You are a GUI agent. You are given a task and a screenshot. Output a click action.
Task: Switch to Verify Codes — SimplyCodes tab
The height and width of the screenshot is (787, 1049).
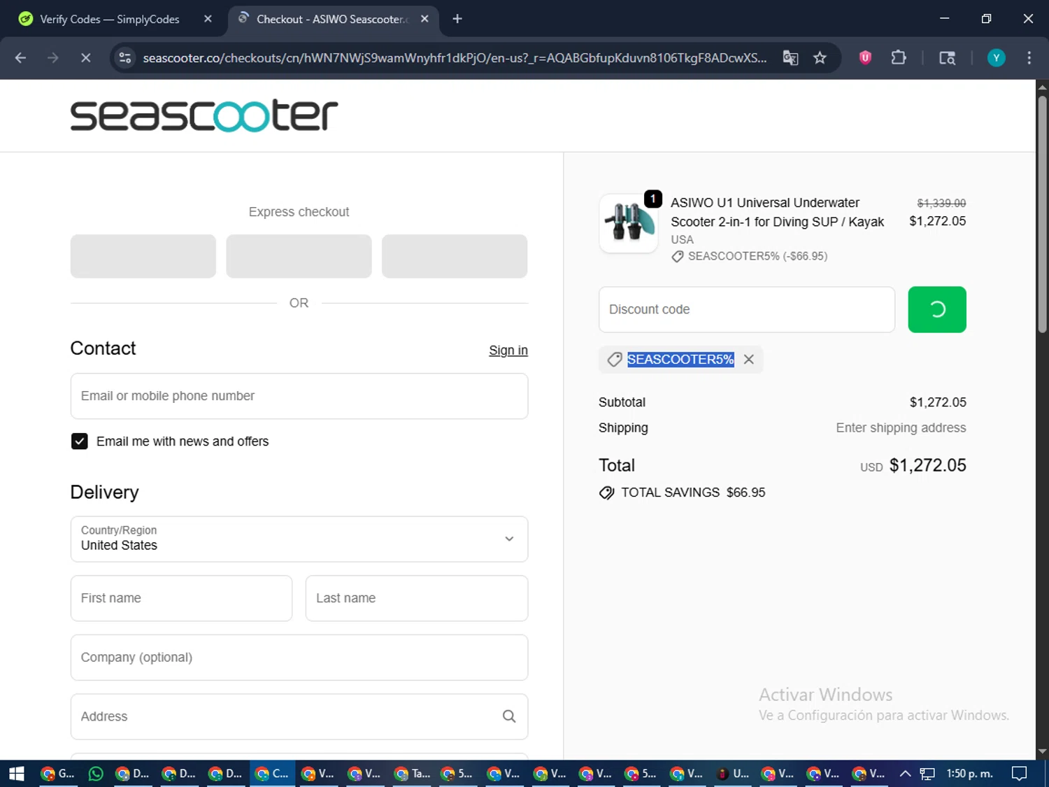[x=110, y=19]
